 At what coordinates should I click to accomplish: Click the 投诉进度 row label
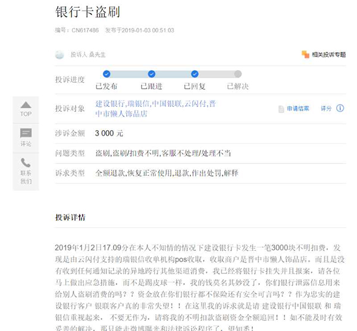pos(70,80)
